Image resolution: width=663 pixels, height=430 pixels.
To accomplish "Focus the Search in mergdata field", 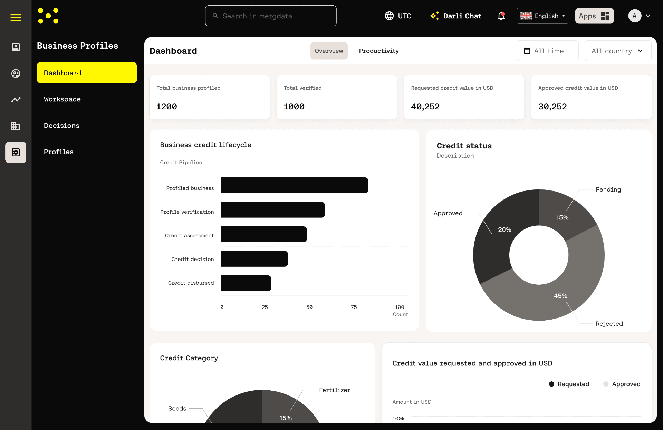I will [271, 16].
